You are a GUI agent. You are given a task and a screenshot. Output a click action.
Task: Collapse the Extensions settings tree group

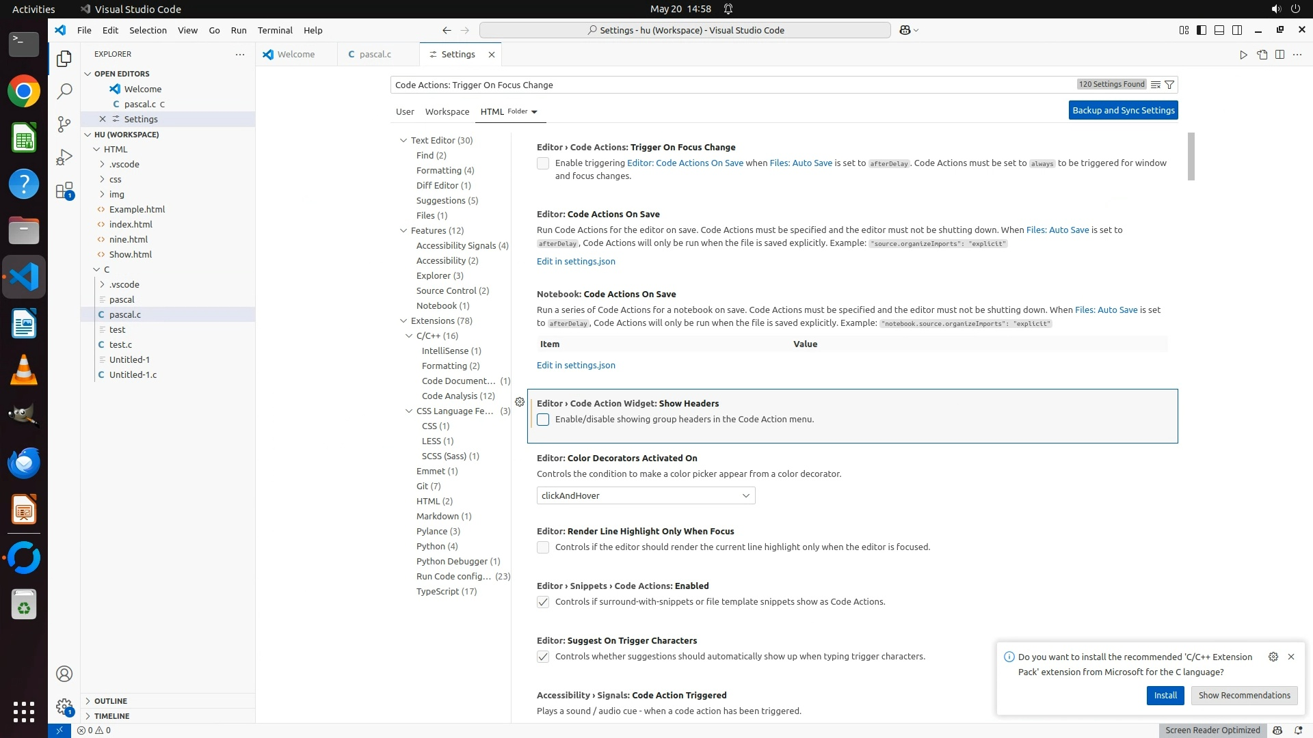pos(403,320)
